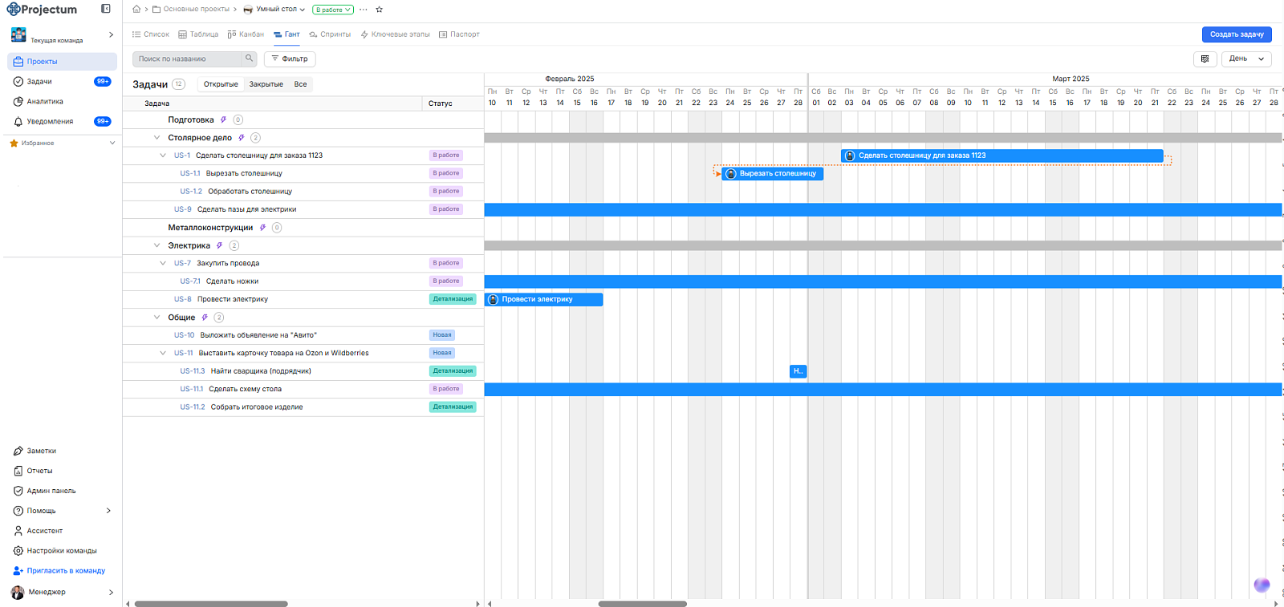Collapse subtasks of US-11
This screenshot has width=1284, height=607.
163,353
